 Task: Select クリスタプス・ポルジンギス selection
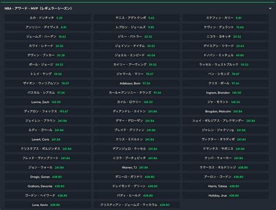[x=48, y=149]
